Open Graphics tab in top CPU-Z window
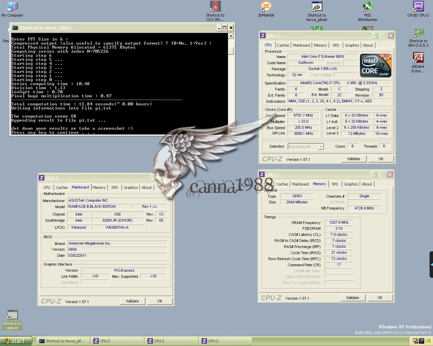433x346 pixels. coord(352,45)
